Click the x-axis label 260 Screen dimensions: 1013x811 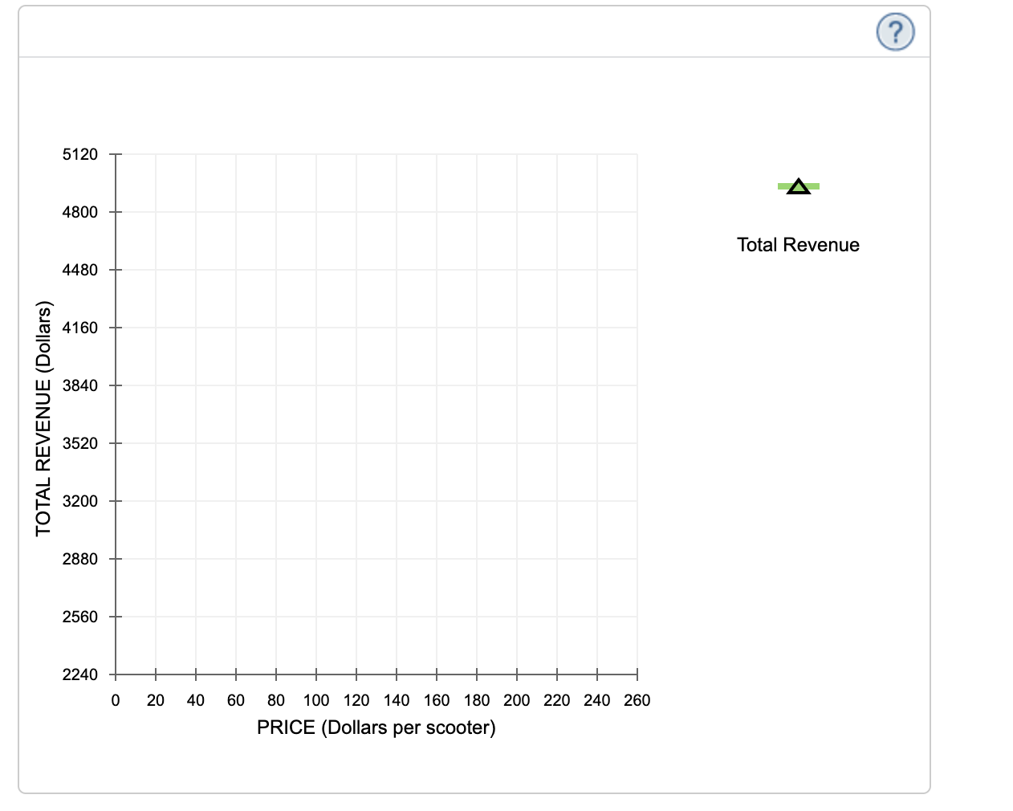coord(637,700)
